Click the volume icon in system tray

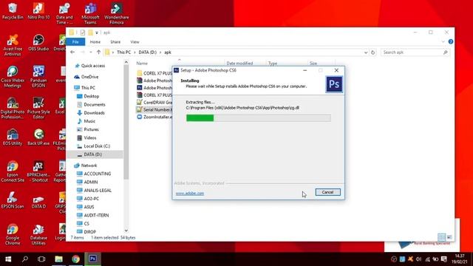coord(418,259)
